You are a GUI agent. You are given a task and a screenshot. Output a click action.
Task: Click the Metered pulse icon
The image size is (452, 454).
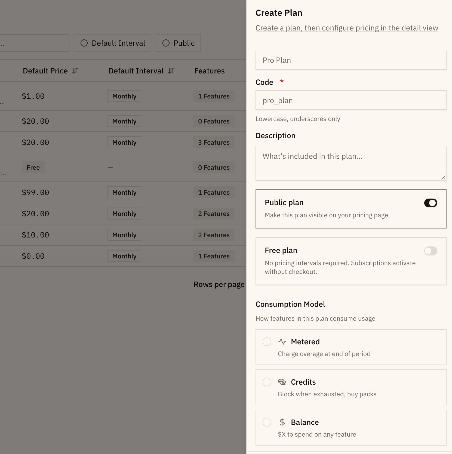tap(282, 341)
